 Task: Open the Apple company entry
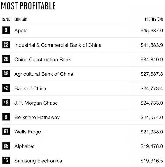click(x=21, y=31)
